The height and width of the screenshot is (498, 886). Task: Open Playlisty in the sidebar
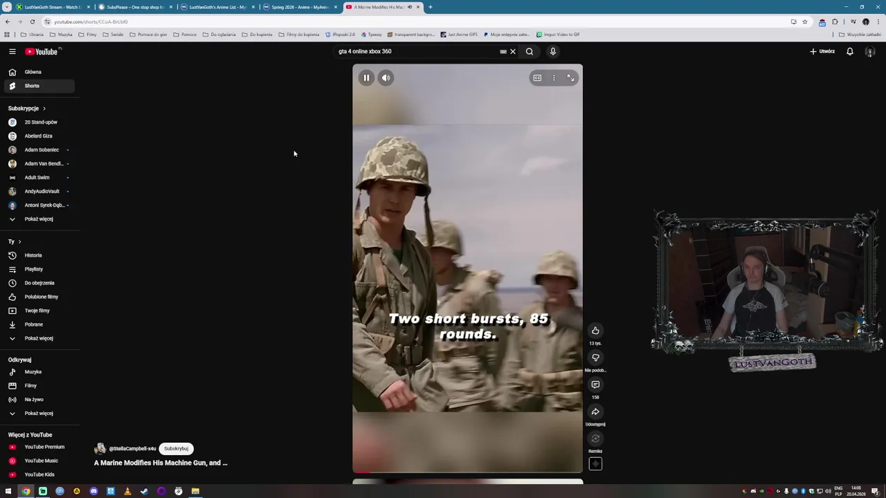point(39,269)
